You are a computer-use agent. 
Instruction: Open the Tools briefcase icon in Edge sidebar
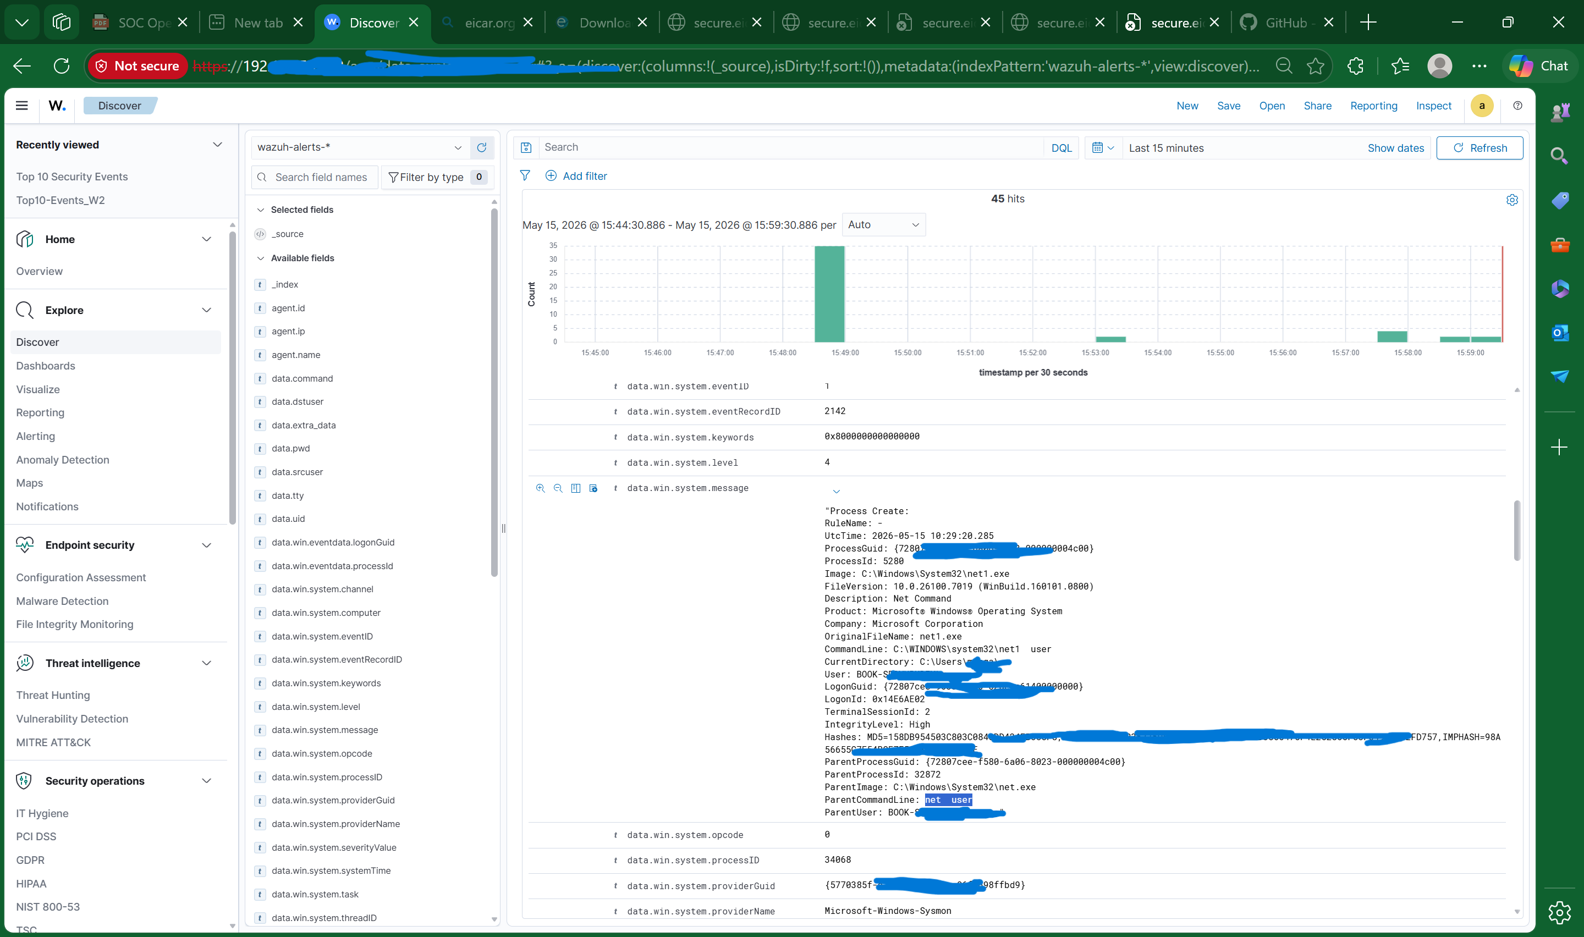click(1560, 245)
